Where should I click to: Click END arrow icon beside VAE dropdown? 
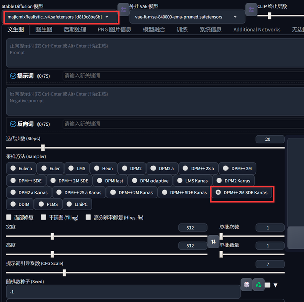[x=251, y=9]
